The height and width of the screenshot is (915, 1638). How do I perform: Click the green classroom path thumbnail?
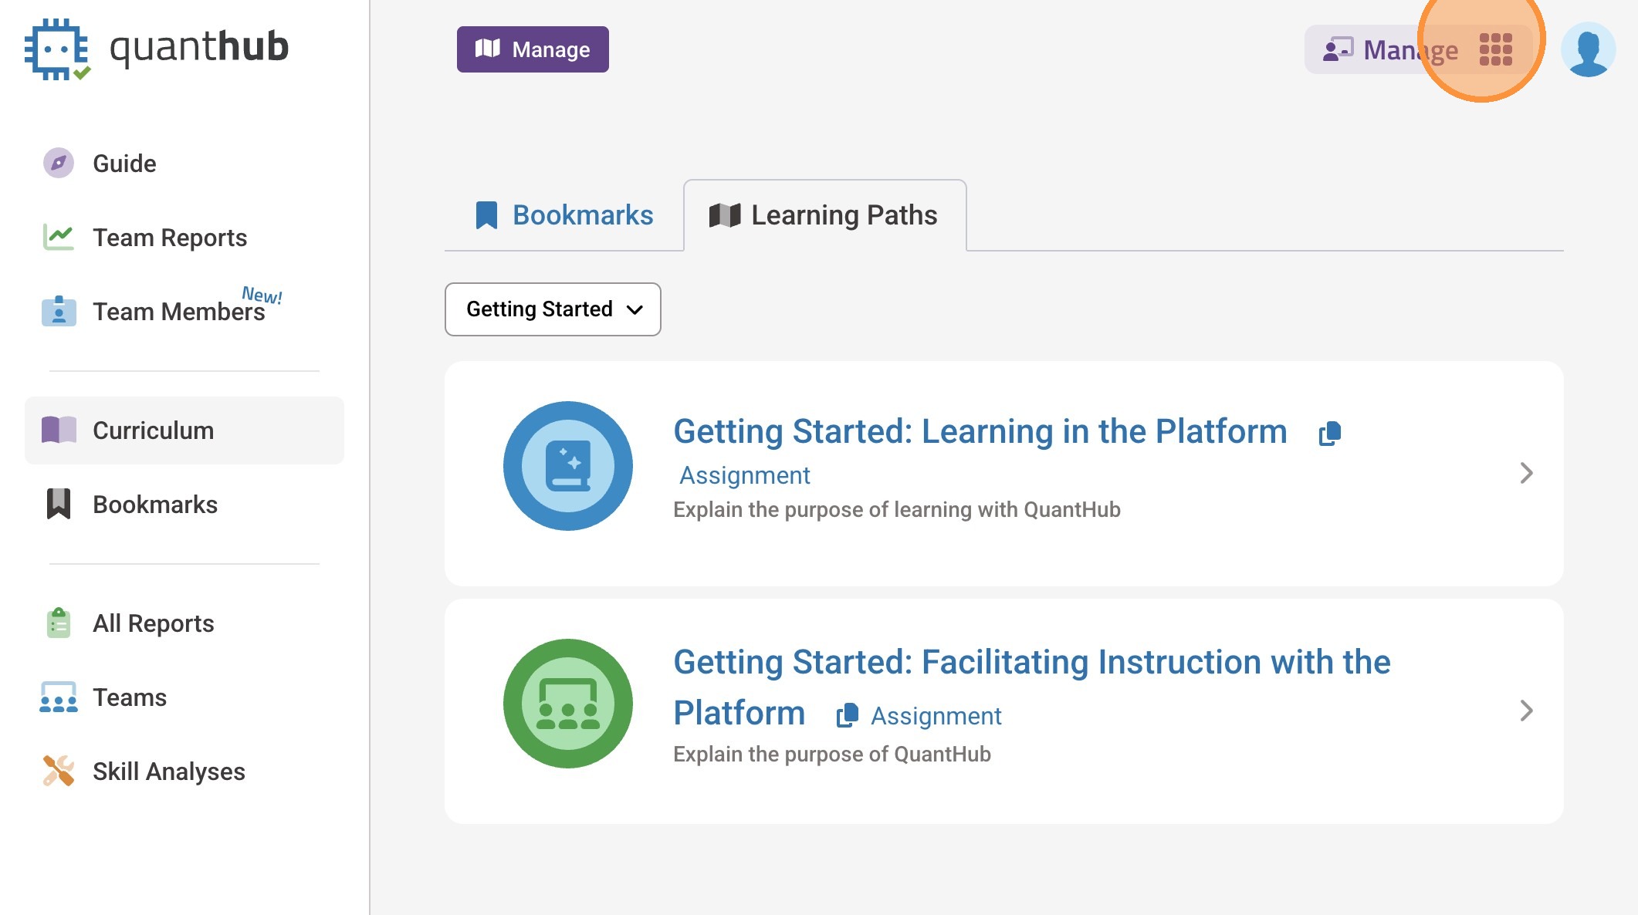567,704
